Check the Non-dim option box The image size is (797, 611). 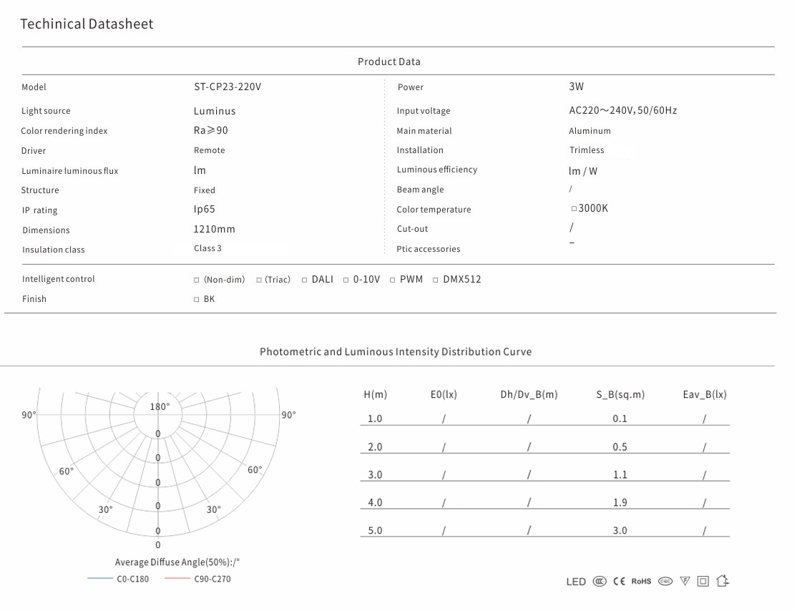(197, 280)
